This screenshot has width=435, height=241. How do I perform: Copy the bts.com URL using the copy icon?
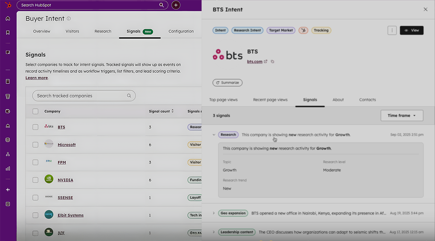(x=272, y=61)
